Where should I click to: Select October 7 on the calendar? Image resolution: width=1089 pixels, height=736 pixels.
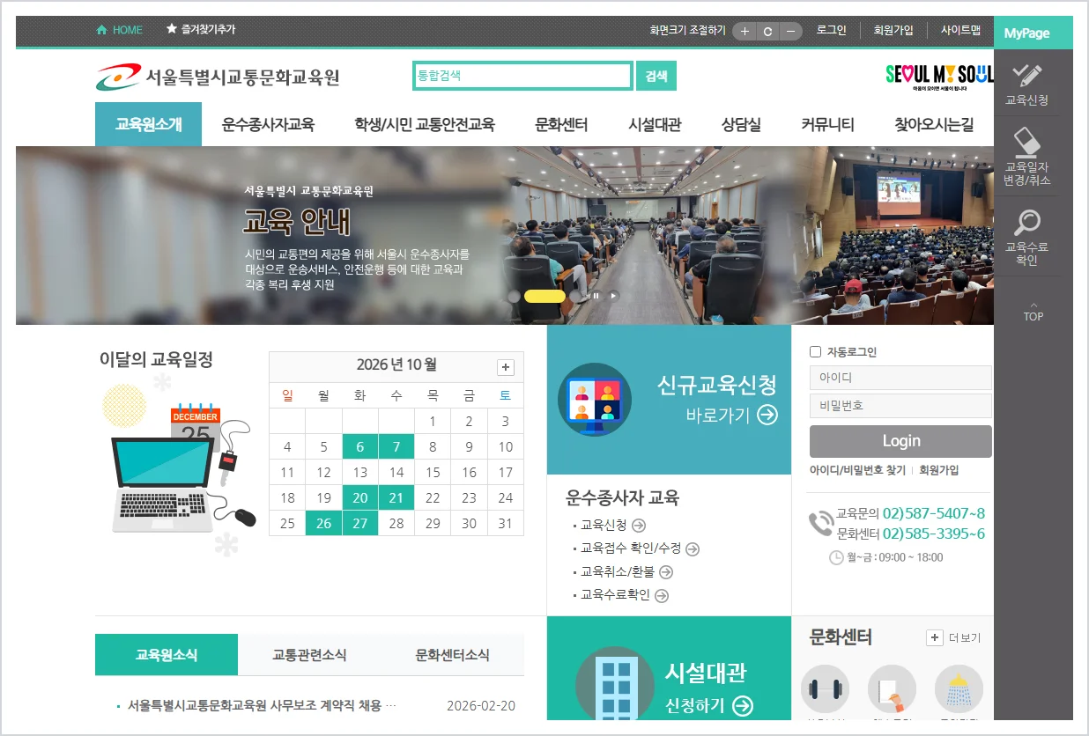point(396,446)
